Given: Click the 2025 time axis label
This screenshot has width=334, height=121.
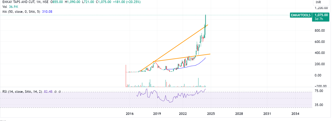Looking at the screenshot, I should (x=211, y=114).
